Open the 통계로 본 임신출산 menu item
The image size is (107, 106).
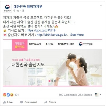coord(66,44)
